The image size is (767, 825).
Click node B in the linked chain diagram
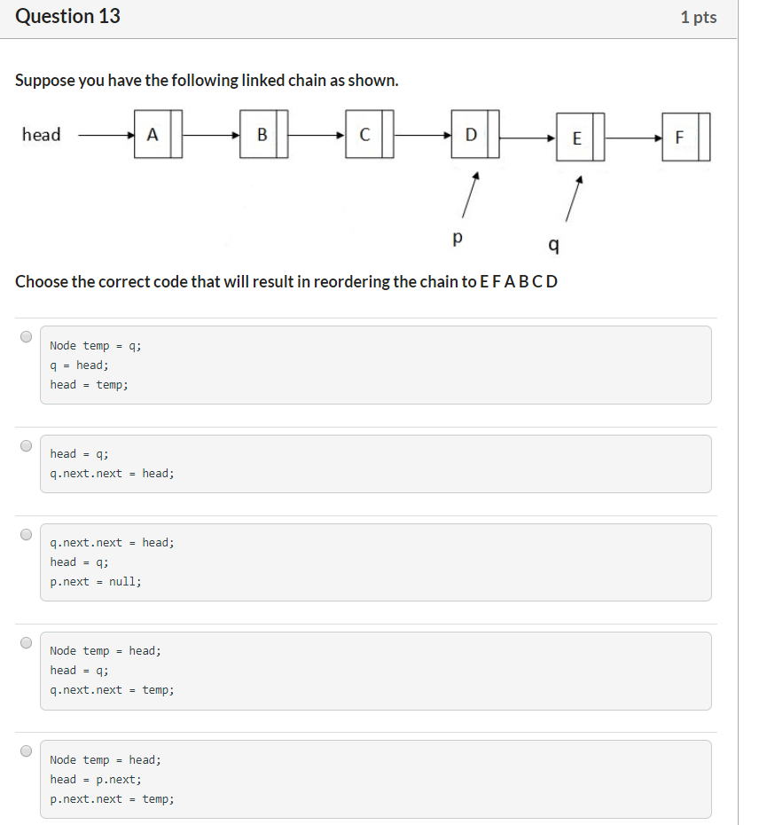click(261, 133)
